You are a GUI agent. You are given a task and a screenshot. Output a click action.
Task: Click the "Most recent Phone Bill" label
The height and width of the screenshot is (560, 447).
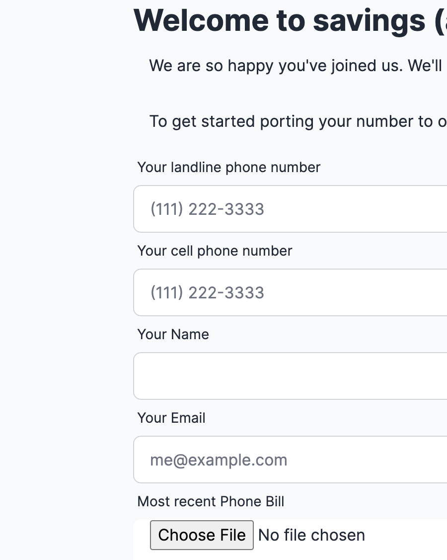coord(211,501)
